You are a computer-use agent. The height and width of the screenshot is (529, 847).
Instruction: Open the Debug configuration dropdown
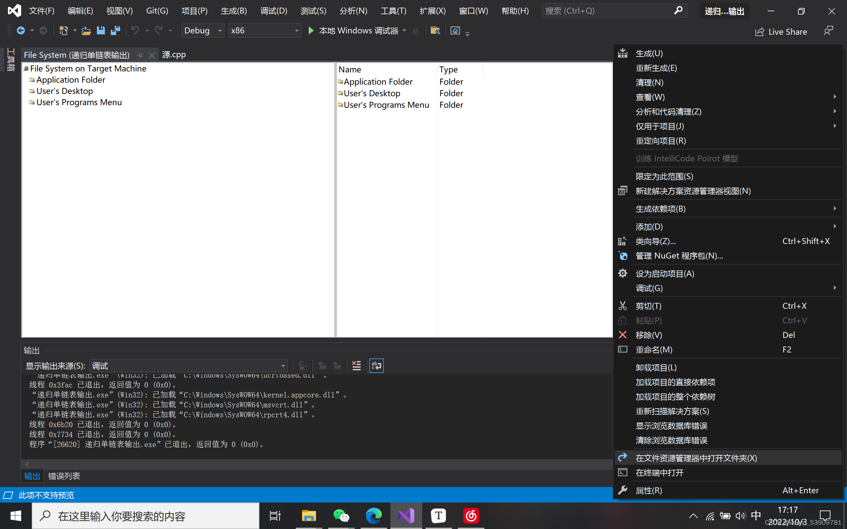coord(203,31)
